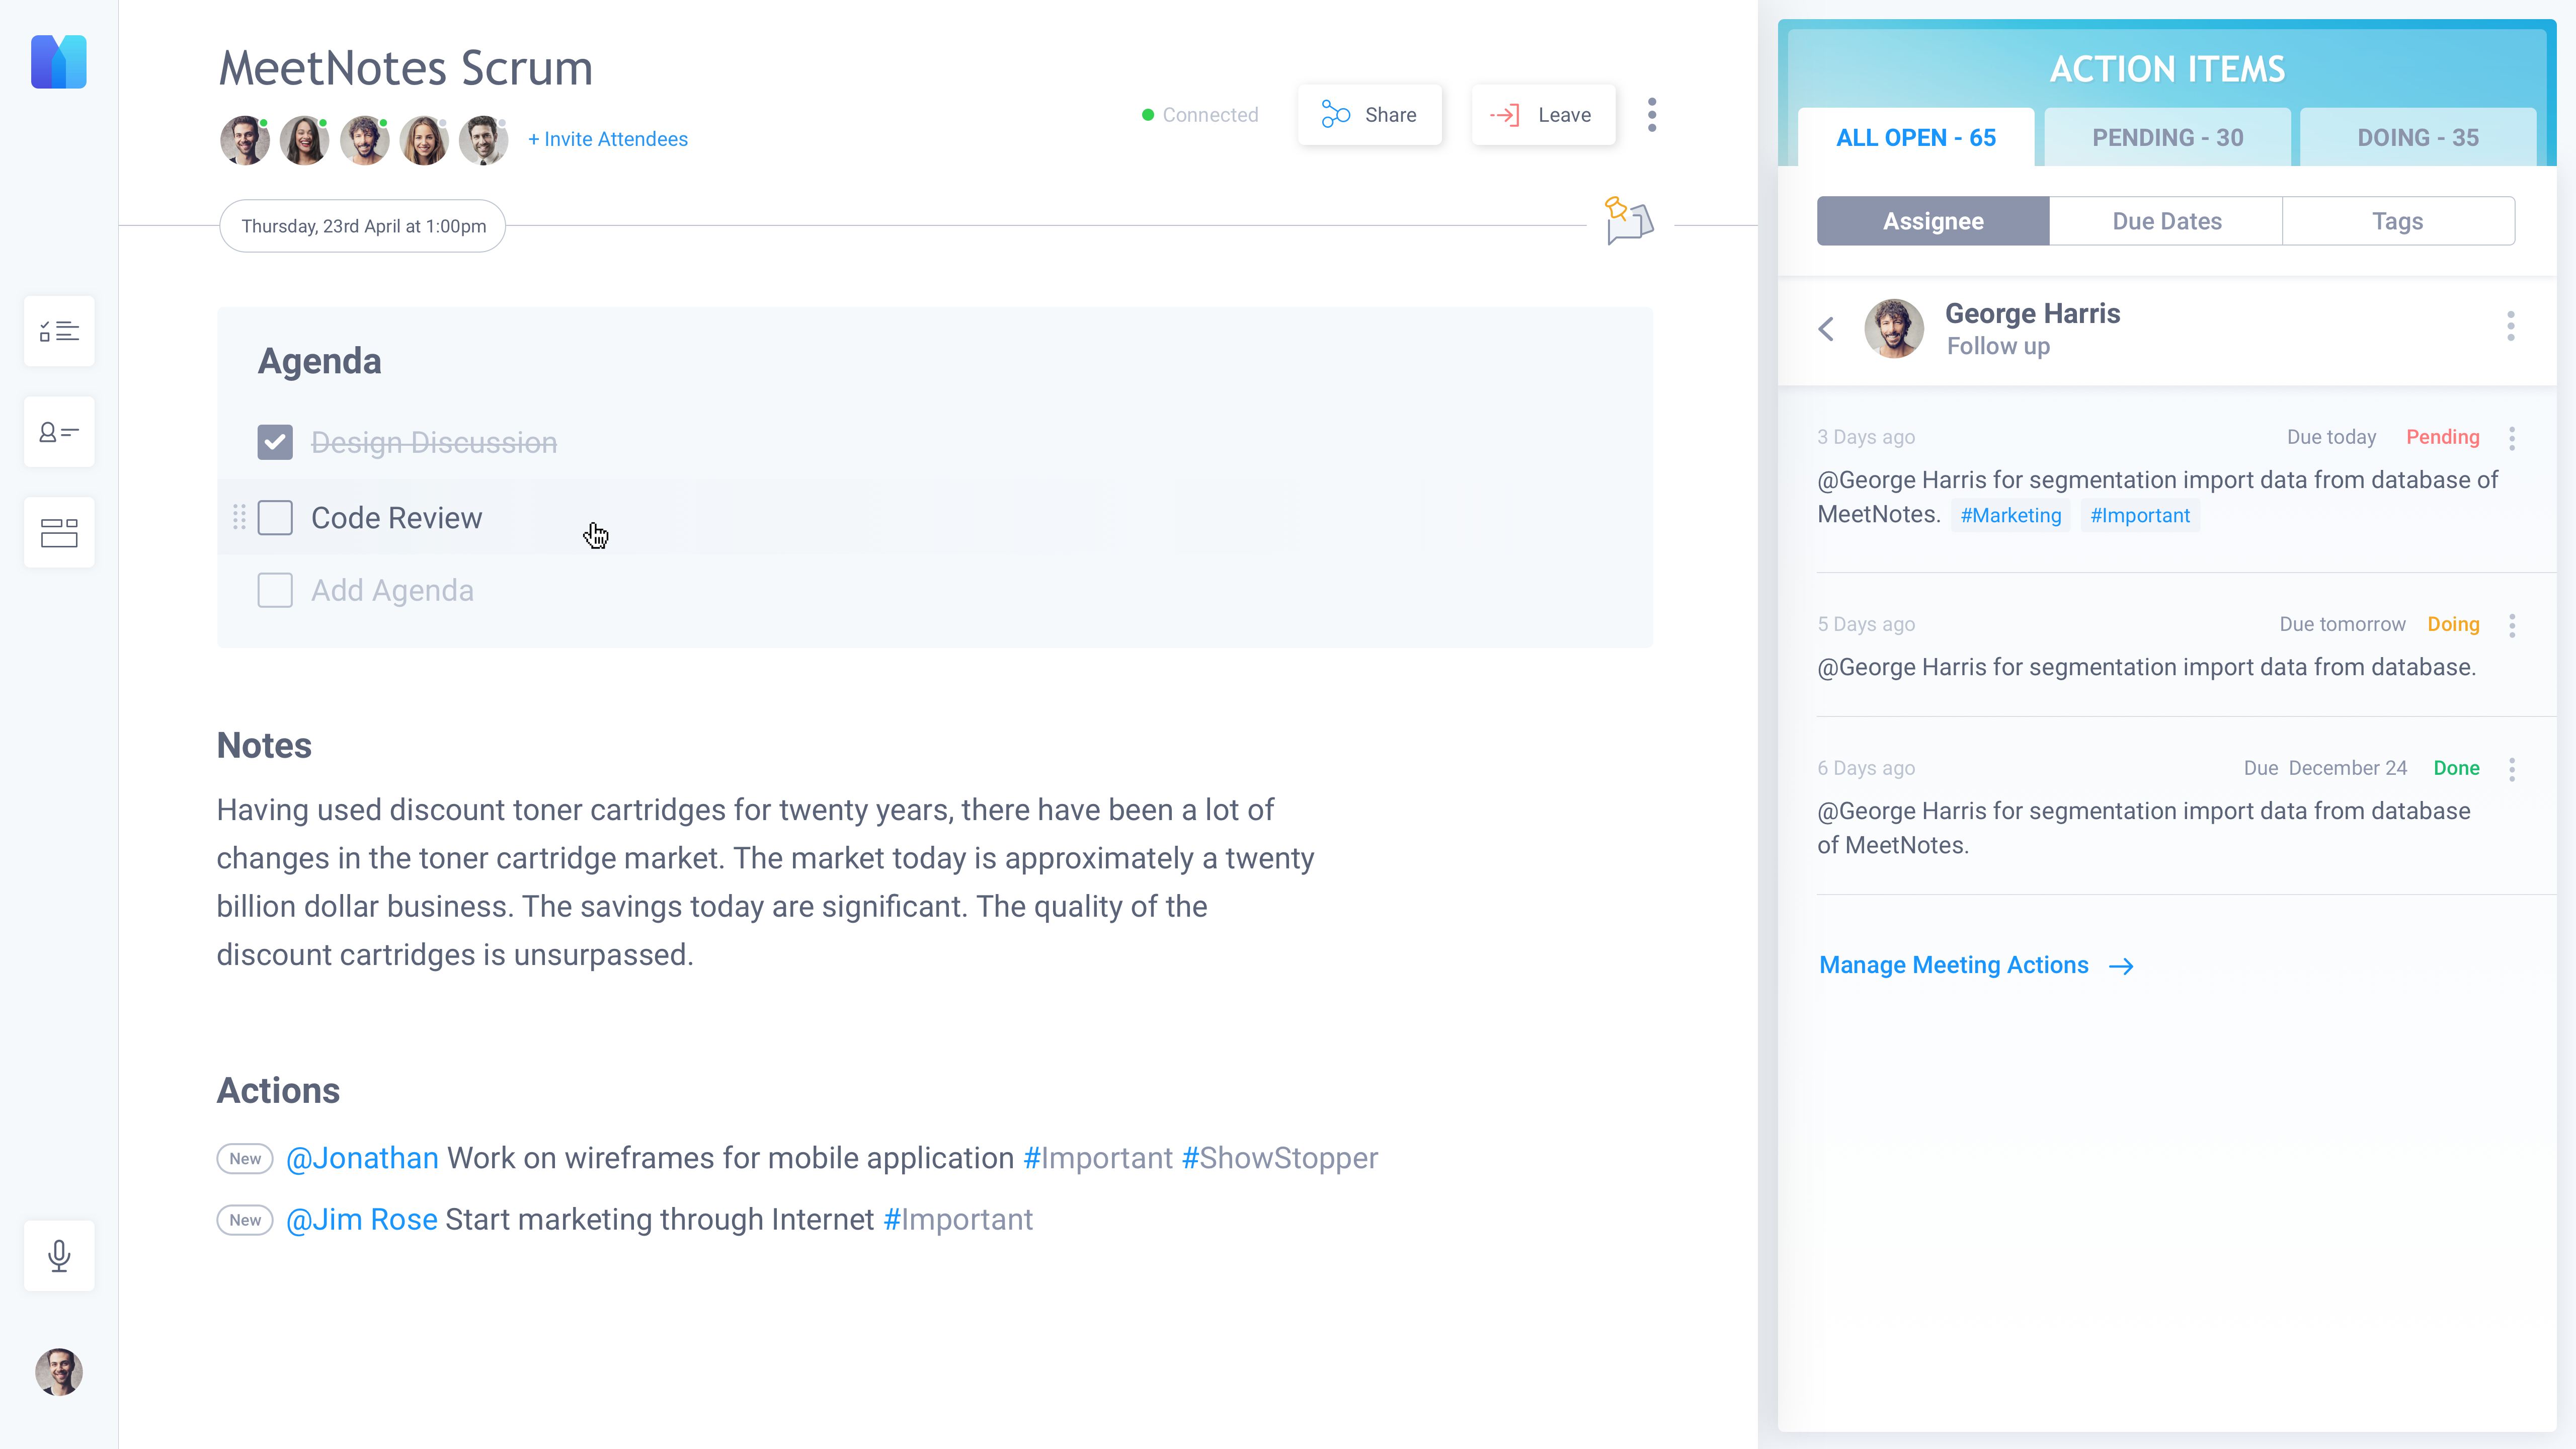Image resolution: width=2576 pixels, height=1449 pixels.
Task: Open options menu for the Doing action item
Action: 2512,625
